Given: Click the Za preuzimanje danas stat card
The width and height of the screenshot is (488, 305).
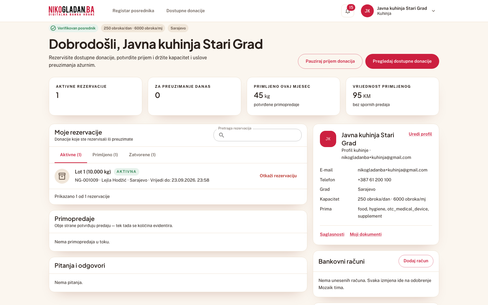Looking at the screenshot, I should [195, 96].
